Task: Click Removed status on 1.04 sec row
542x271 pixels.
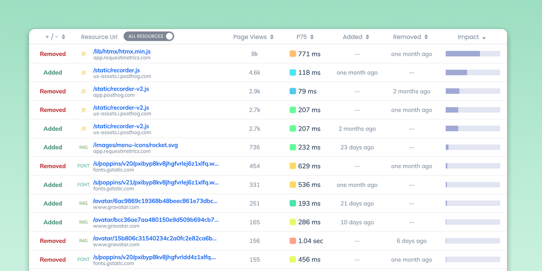Action: point(53,241)
